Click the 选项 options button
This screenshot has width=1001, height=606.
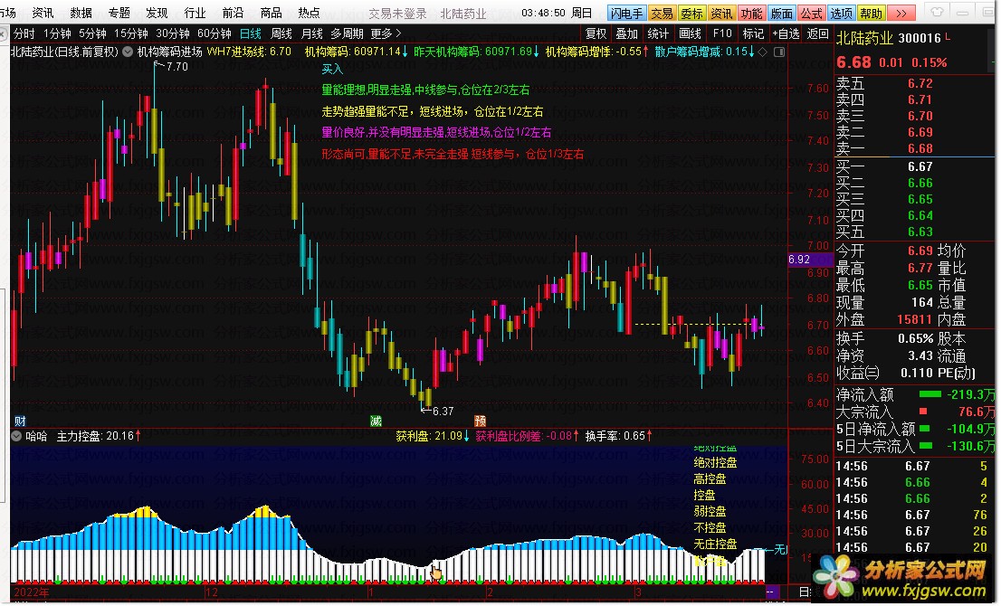pos(842,13)
